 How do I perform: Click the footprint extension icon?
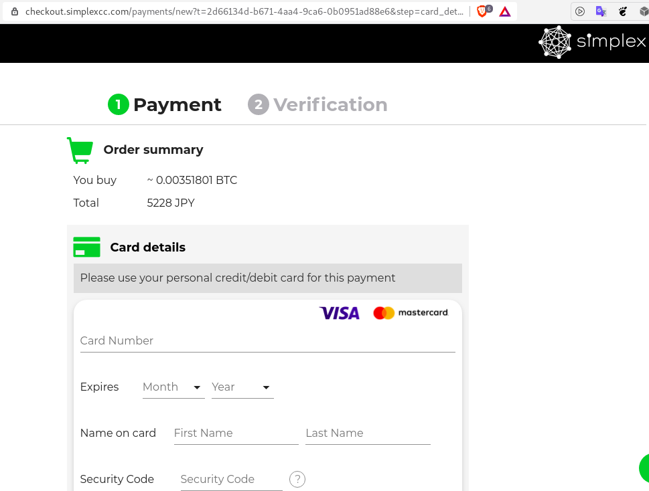[622, 11]
